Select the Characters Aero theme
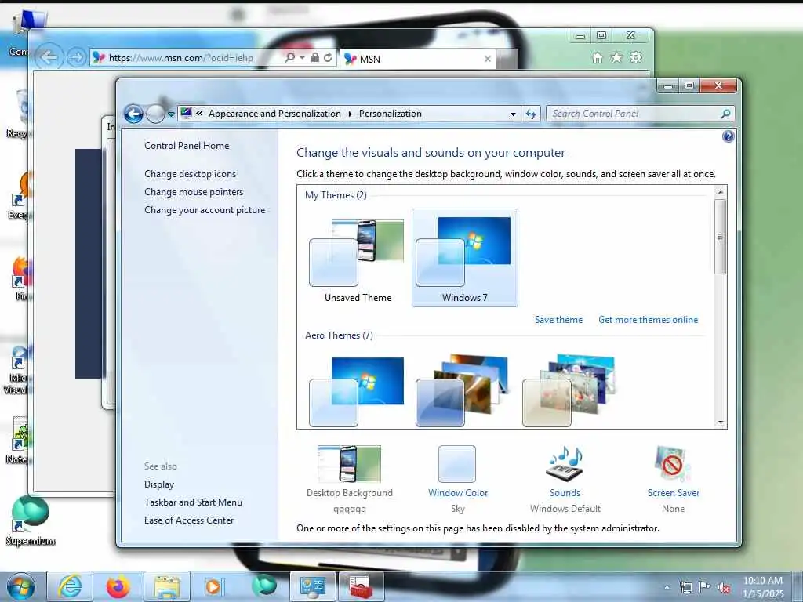Screen dimensions: 803x602 [x=569, y=392]
